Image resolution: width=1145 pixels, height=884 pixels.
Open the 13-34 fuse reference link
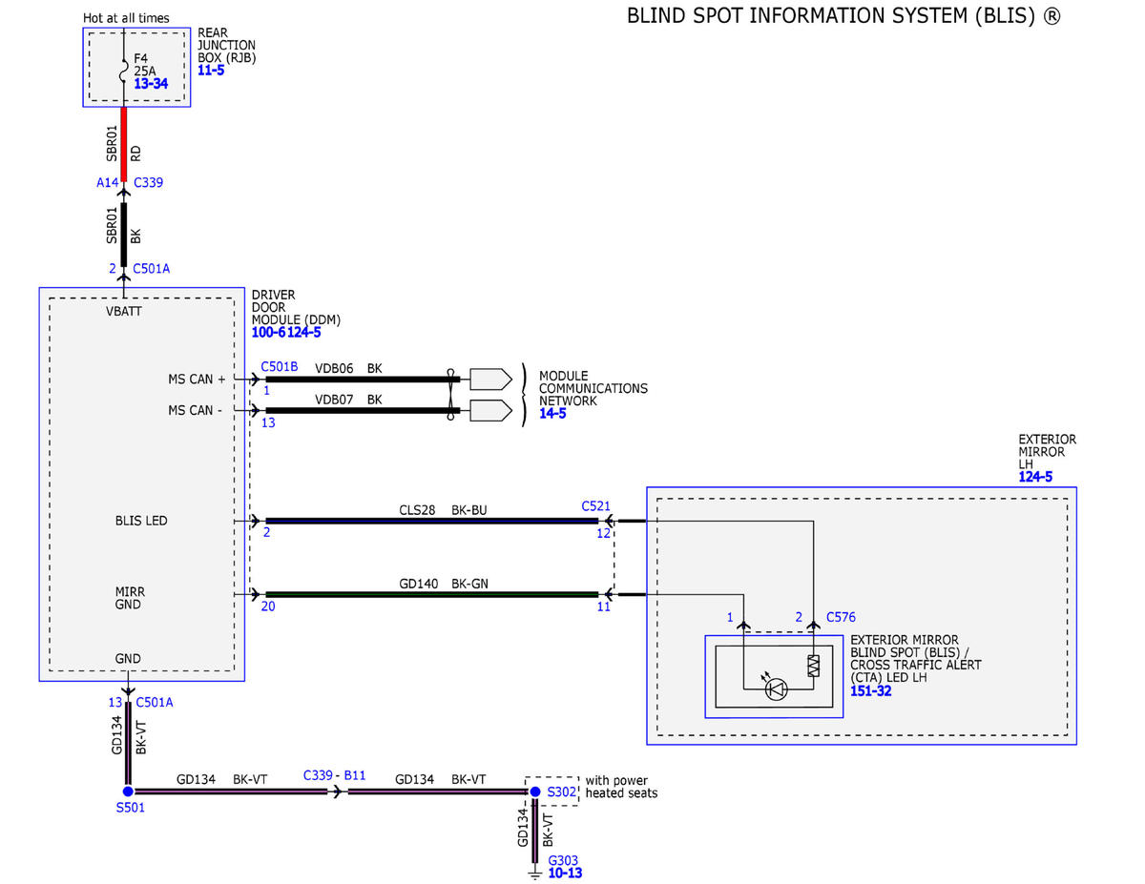pos(151,85)
